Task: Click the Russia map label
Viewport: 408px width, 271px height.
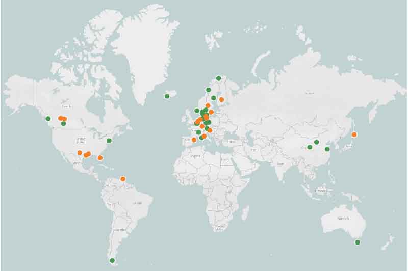Action: coord(310,93)
